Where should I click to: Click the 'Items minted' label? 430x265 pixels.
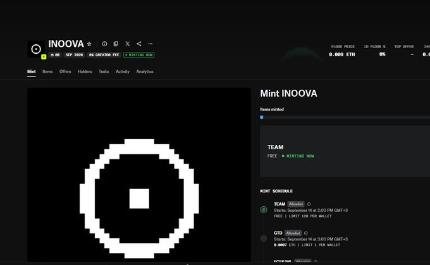(x=272, y=109)
